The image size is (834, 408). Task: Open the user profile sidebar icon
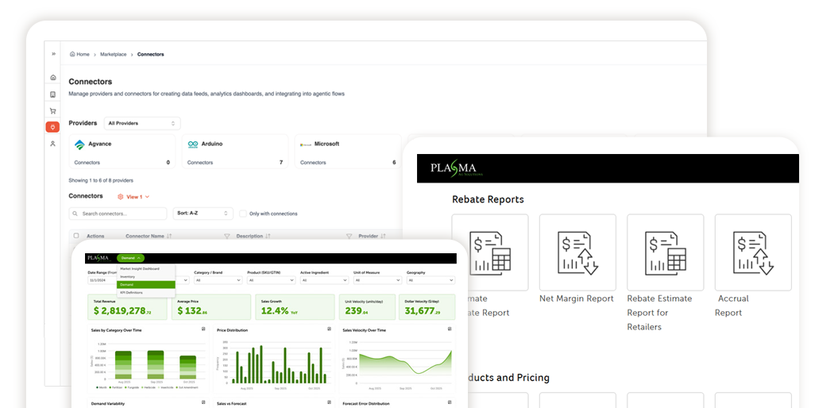53,144
